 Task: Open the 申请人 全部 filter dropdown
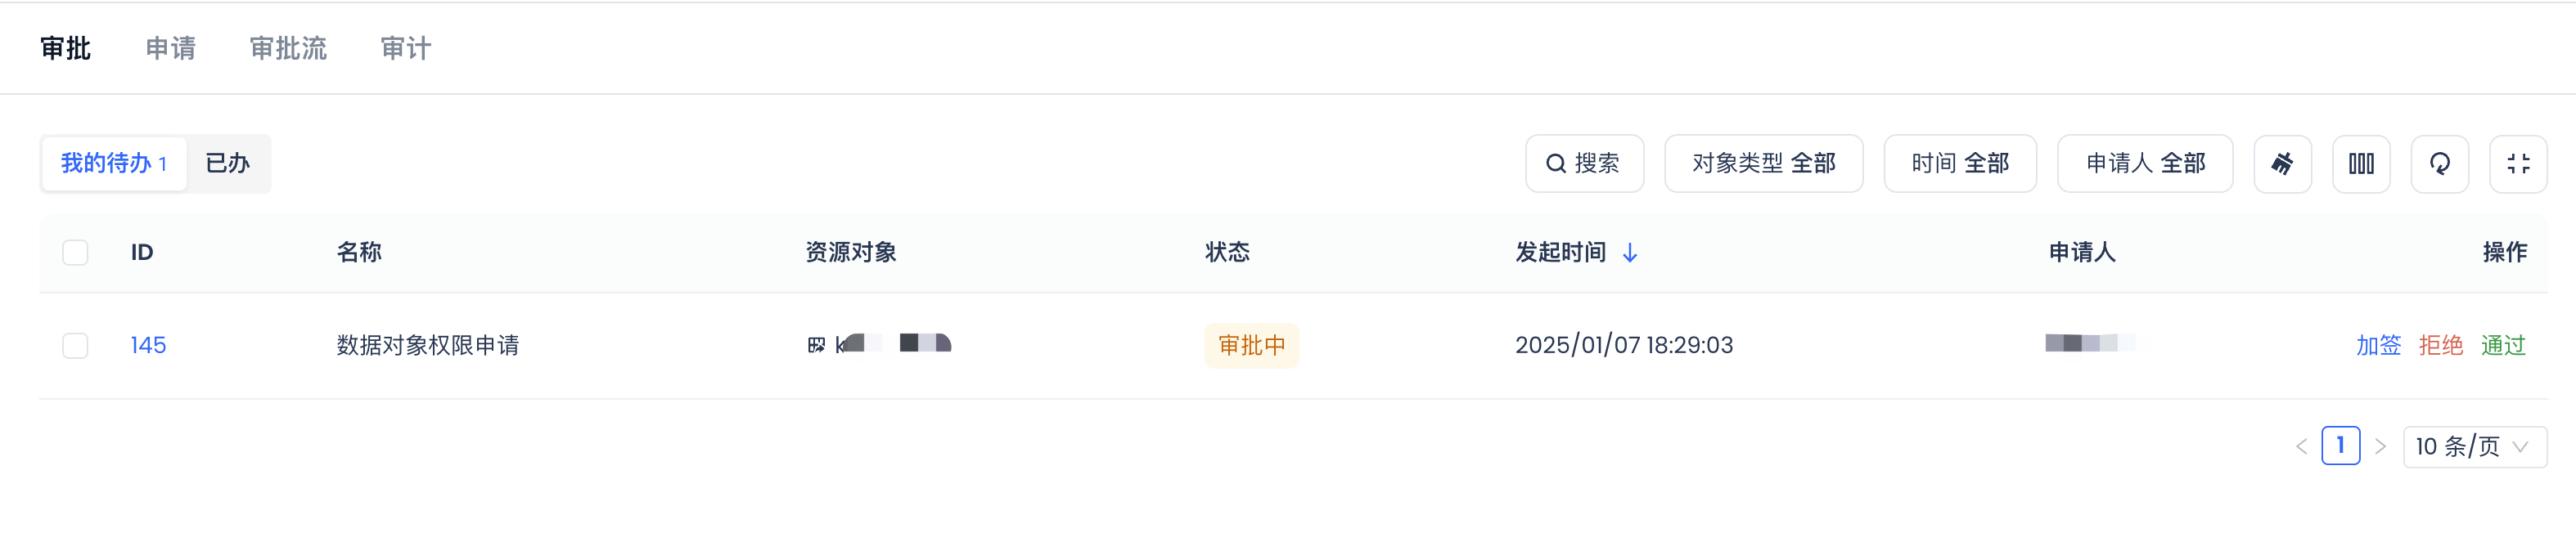tap(2144, 163)
